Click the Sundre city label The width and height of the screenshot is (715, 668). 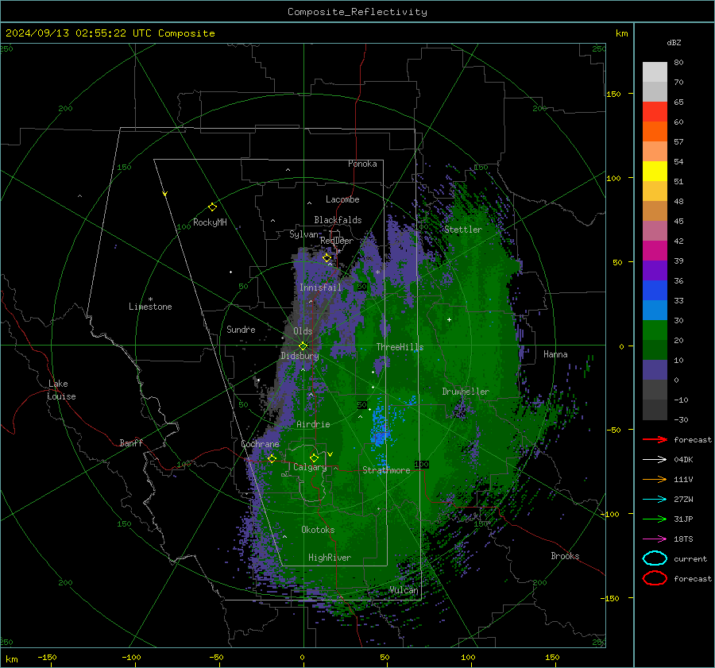[x=241, y=329]
